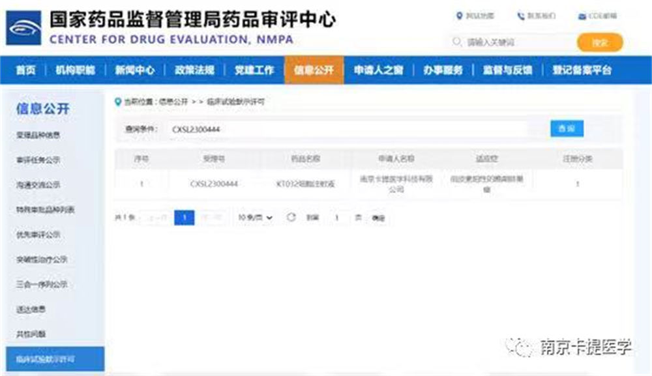
Task: Open 共性问题 in sidebar
Action: point(31,334)
